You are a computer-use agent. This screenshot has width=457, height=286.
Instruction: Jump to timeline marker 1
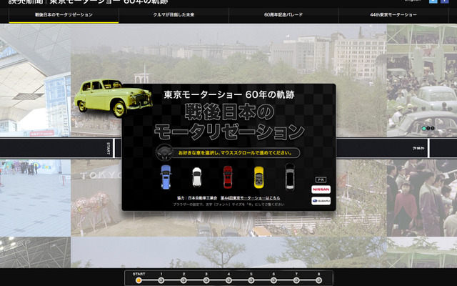[x=161, y=280]
